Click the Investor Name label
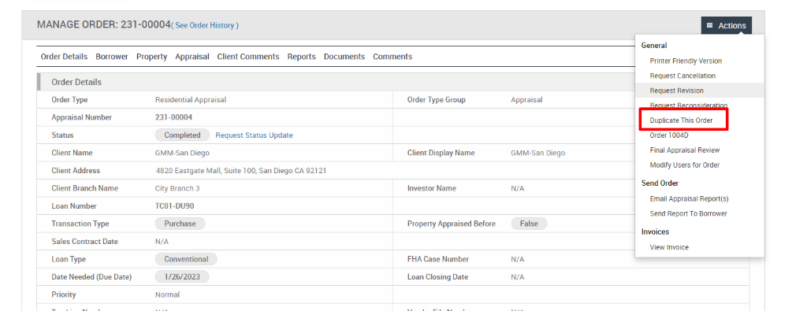 point(432,188)
